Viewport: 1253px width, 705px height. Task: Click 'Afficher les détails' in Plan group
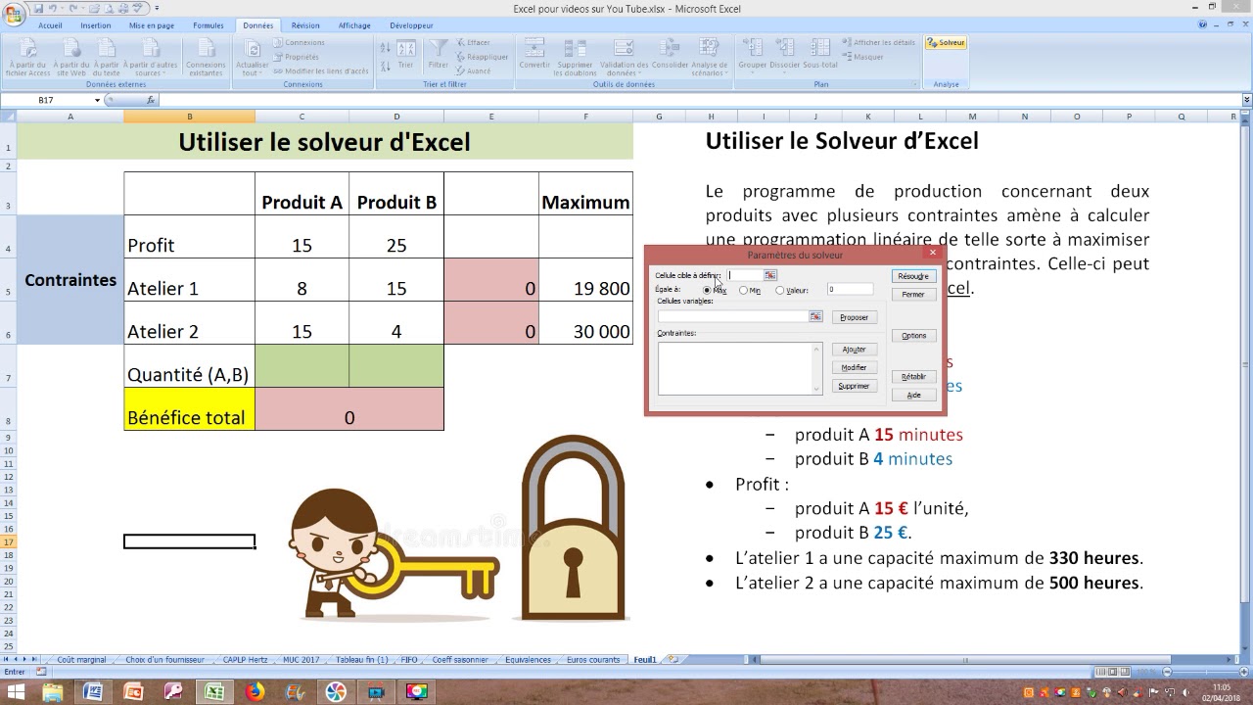878,43
